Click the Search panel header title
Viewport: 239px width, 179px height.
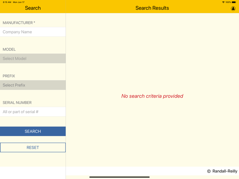coord(33,8)
